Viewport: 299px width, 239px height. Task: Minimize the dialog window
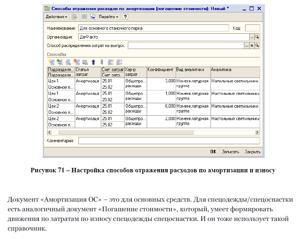[x=244, y=8]
